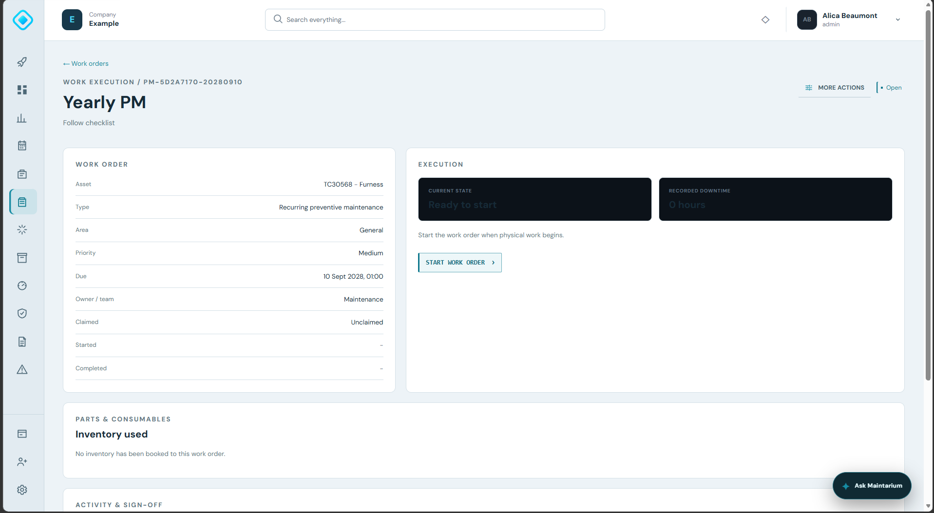
Task: Click the Ready to start state card
Action: (534, 199)
